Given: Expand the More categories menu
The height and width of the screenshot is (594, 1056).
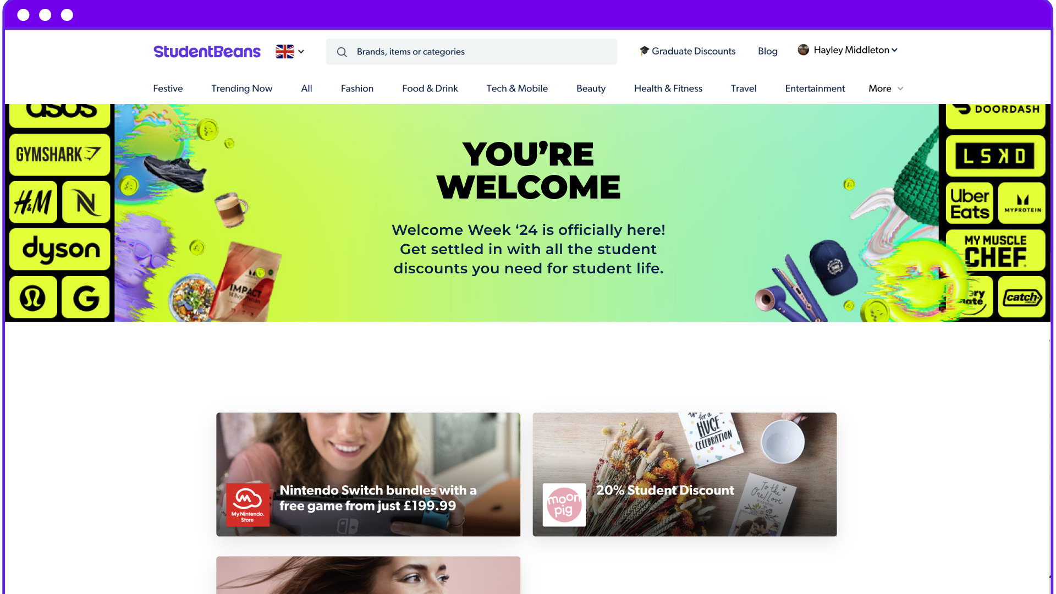Looking at the screenshot, I should 886,89.
